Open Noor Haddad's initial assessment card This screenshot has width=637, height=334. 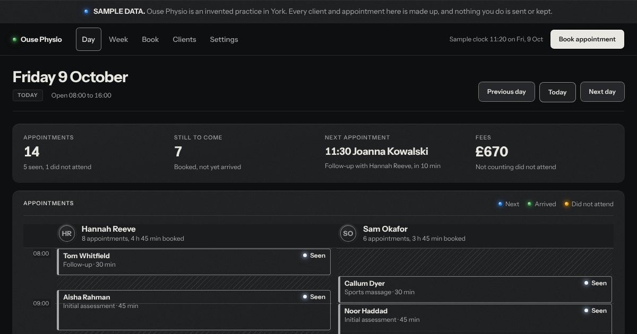pyautogui.click(x=475, y=319)
